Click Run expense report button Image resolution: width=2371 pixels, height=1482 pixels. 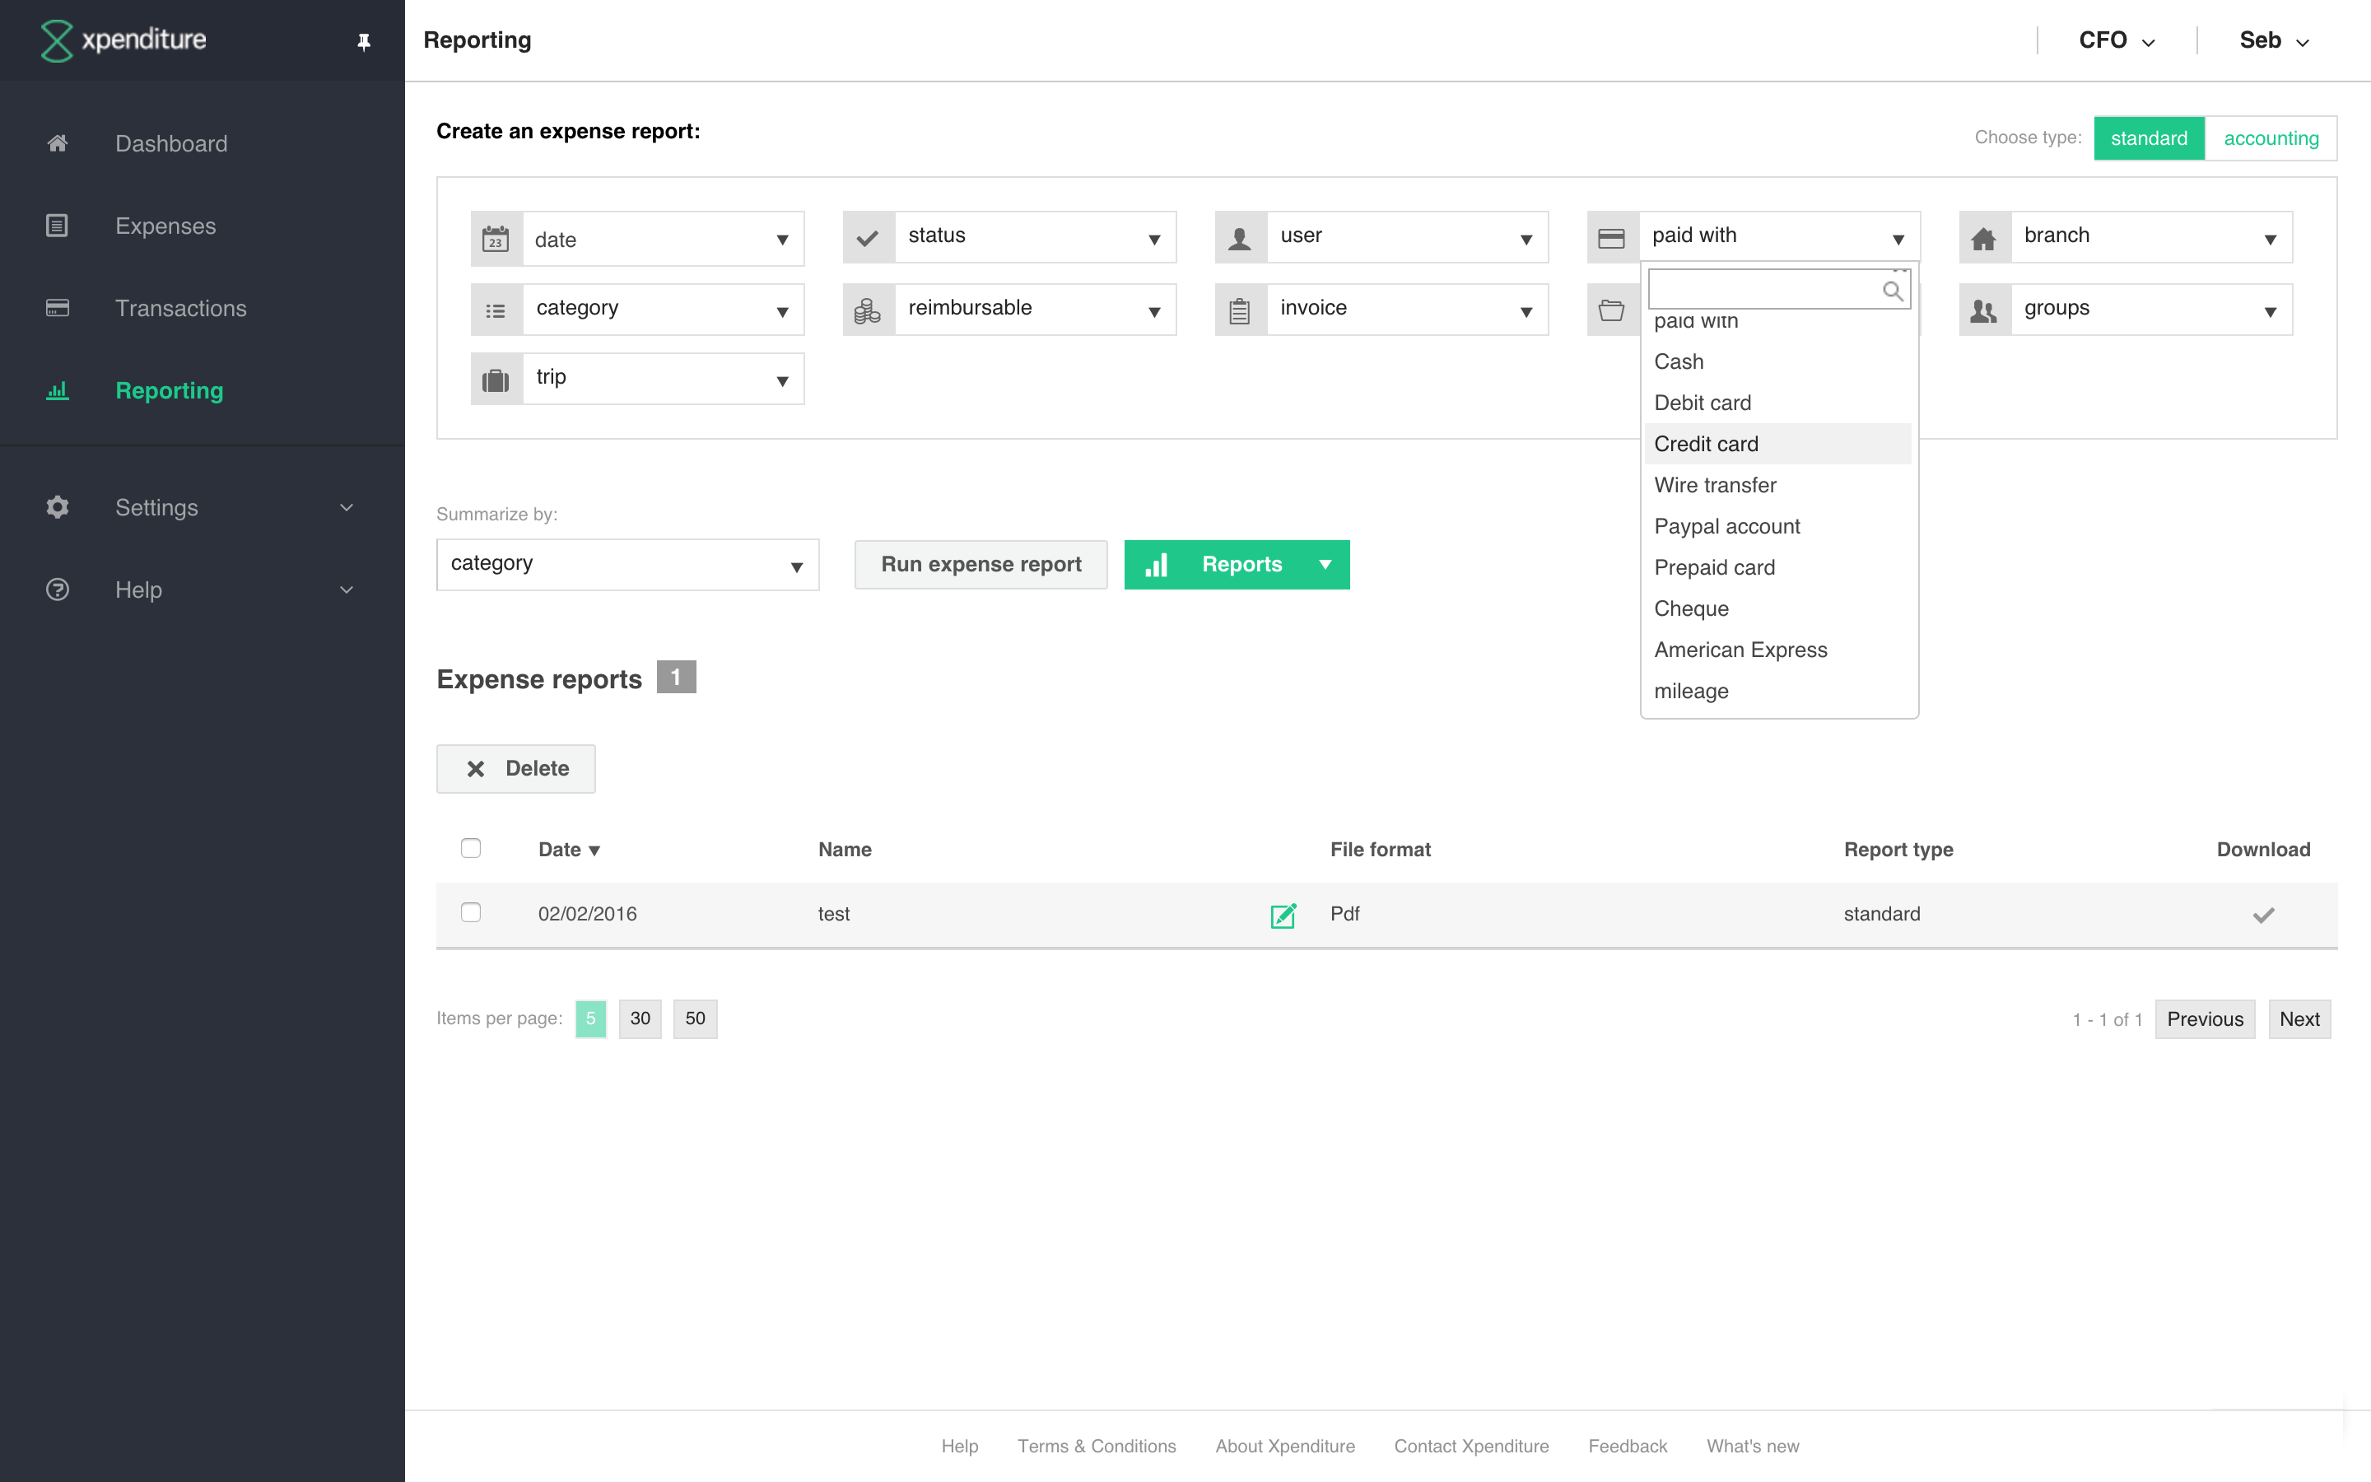981,565
